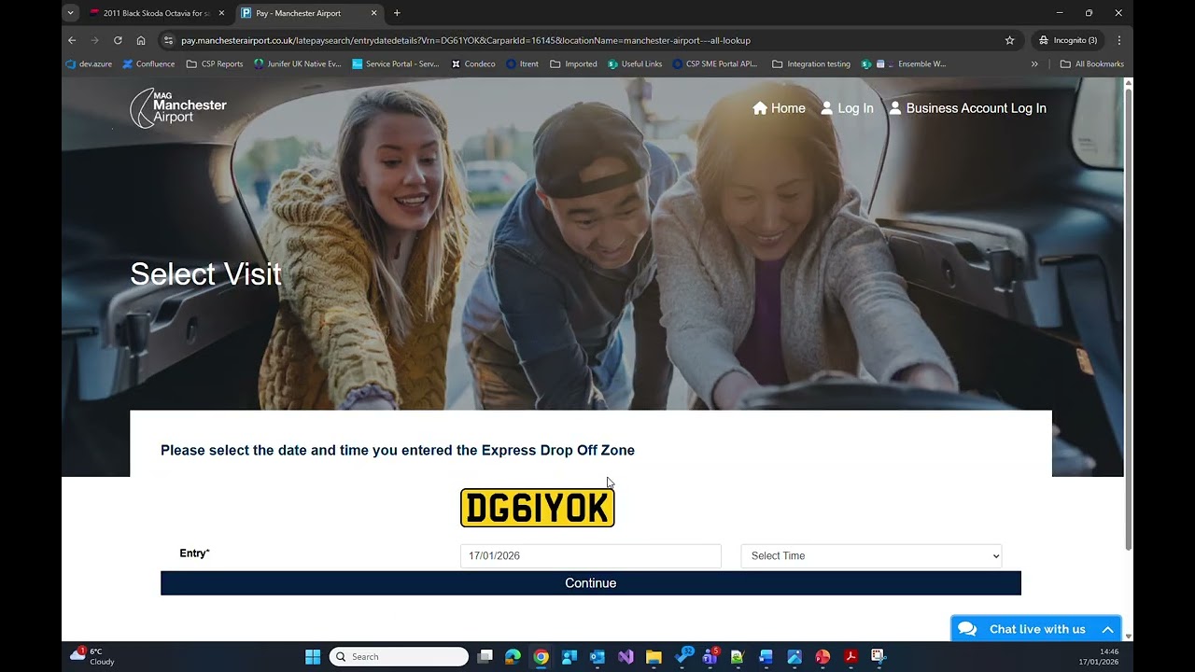Open Microsoft Teams from the taskbar
This screenshot has width=1195, height=672.
click(x=710, y=656)
